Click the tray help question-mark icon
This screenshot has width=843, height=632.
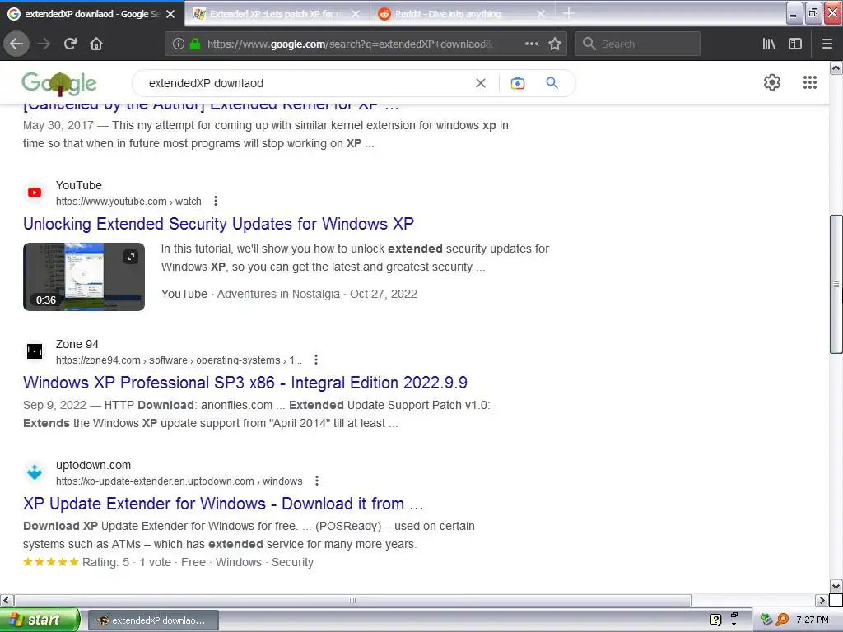[x=715, y=620]
